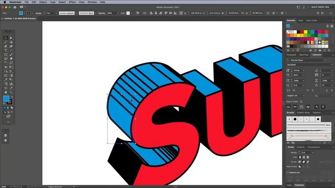Image resolution: width=335 pixels, height=188 pixels.
Task: Select the Gradient tool
Action: coord(11,75)
